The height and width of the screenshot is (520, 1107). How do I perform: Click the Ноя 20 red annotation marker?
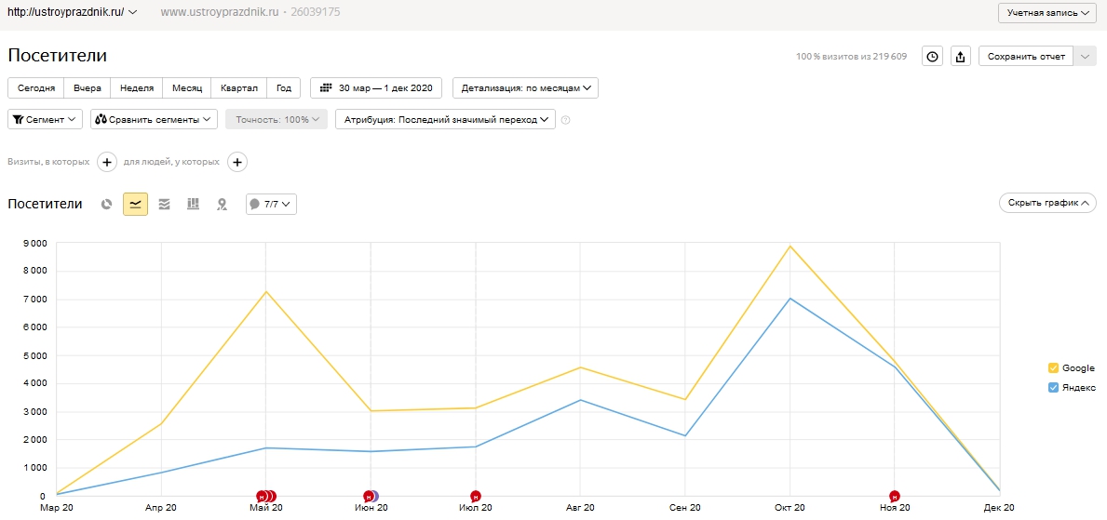(x=895, y=496)
